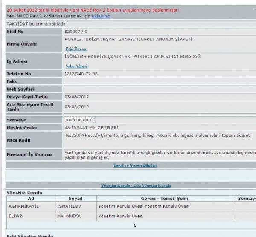Image resolution: width=256 pixels, height=237 pixels.
Task: Open Tescil ve Gazete Bilgileri link
Action: (135, 165)
